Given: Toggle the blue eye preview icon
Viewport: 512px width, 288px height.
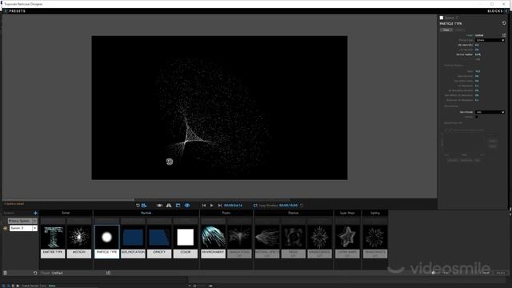Looking at the screenshot, I should 187,206.
